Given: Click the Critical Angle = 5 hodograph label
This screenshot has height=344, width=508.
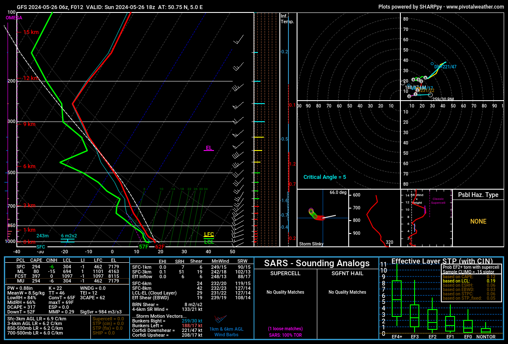Looking at the screenshot, I should [x=325, y=177].
